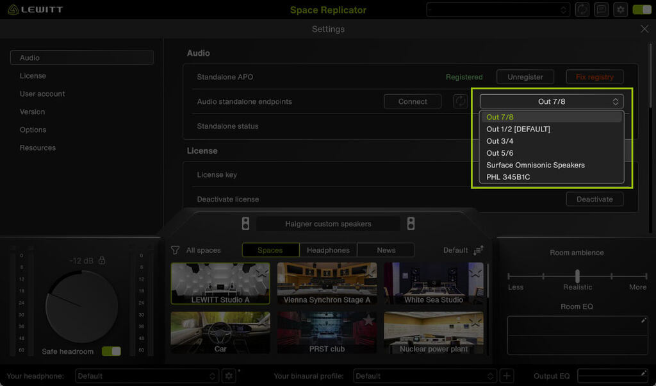Open headphone settings gear at bottom
The image size is (656, 386).
pos(229,376)
